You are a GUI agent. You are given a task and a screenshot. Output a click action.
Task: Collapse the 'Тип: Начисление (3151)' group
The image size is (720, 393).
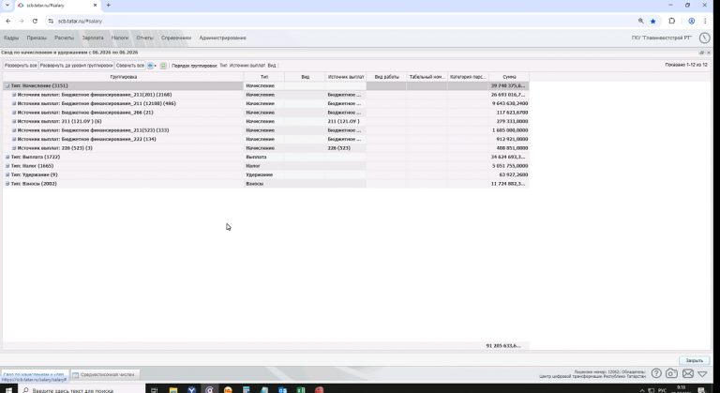click(x=7, y=86)
